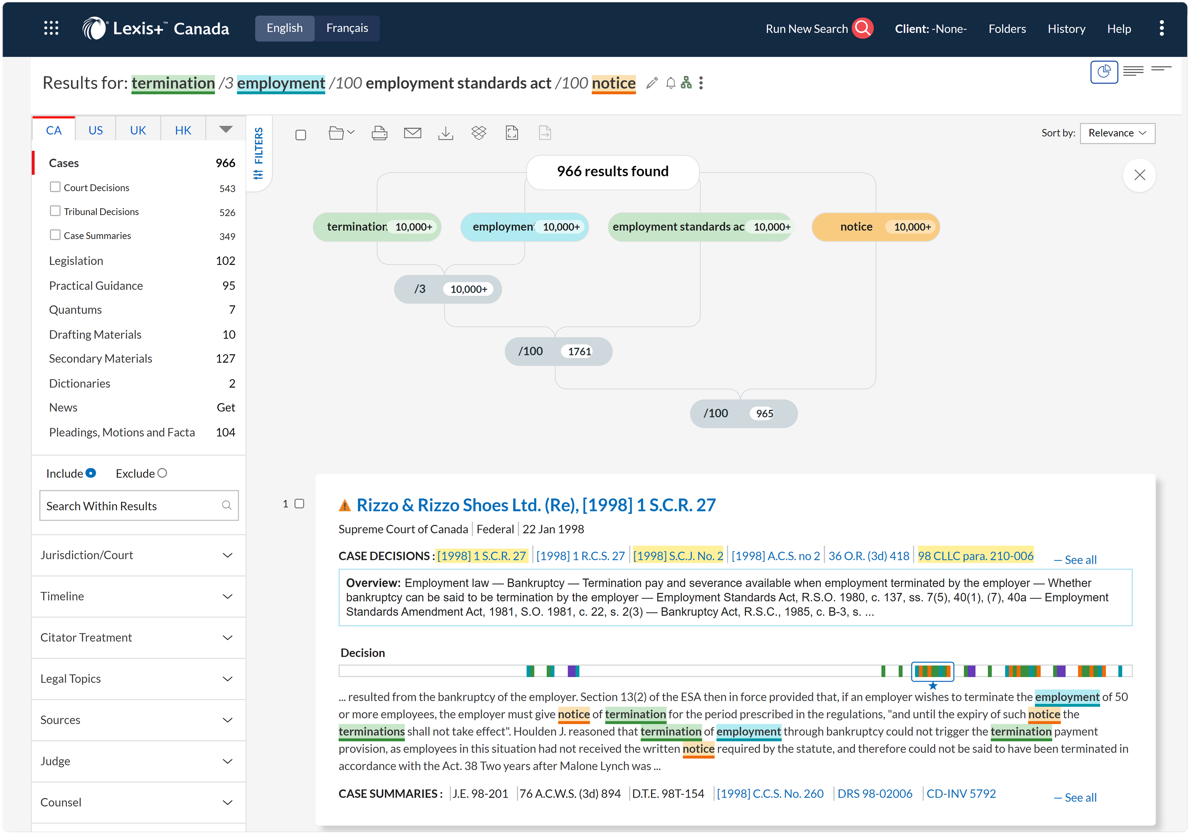Open the product switcher grid icon

(x=51, y=28)
